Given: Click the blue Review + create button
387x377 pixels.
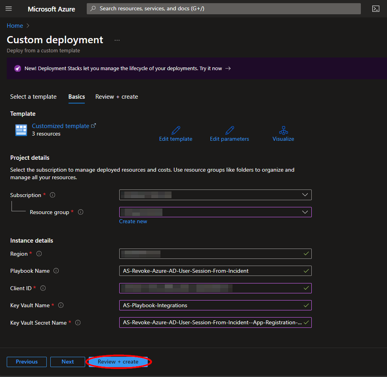Looking at the screenshot, I should [118, 362].
